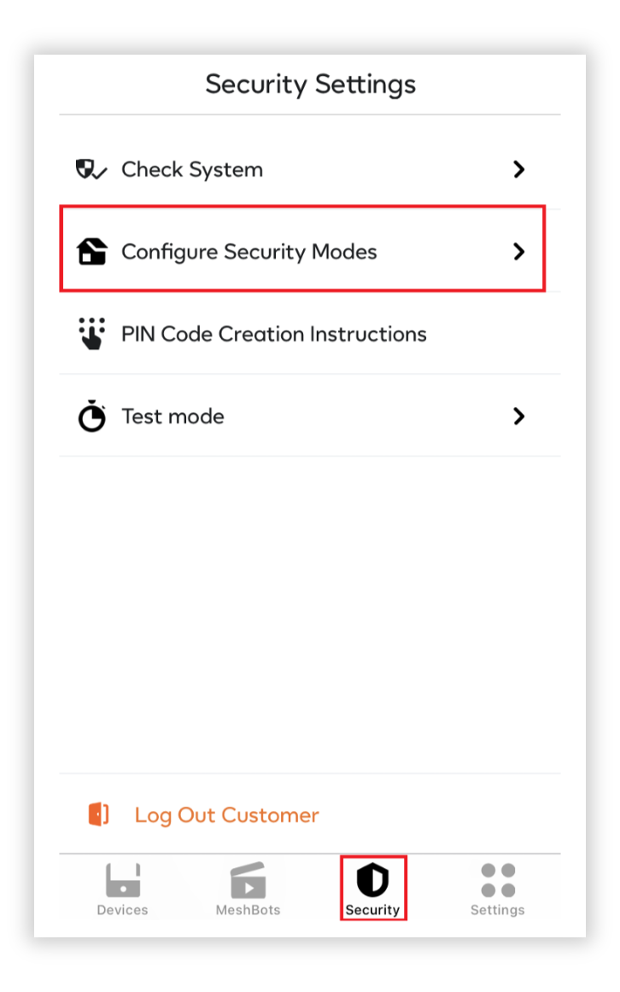Click the PIN Code hand icon
The width and height of the screenshot is (620, 992).
(x=91, y=334)
